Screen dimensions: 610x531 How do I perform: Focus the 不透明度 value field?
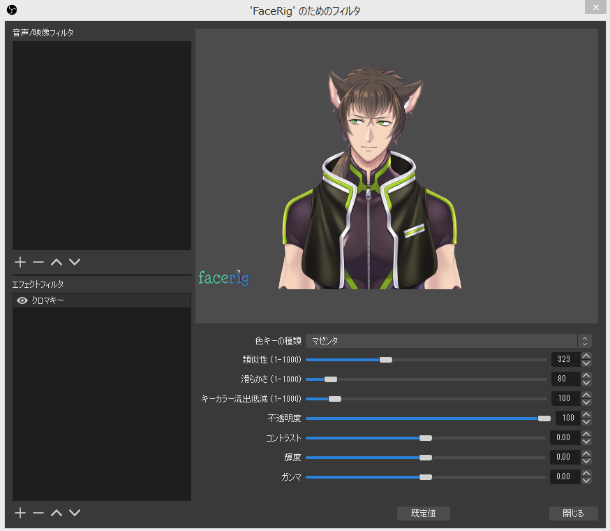[567, 418]
